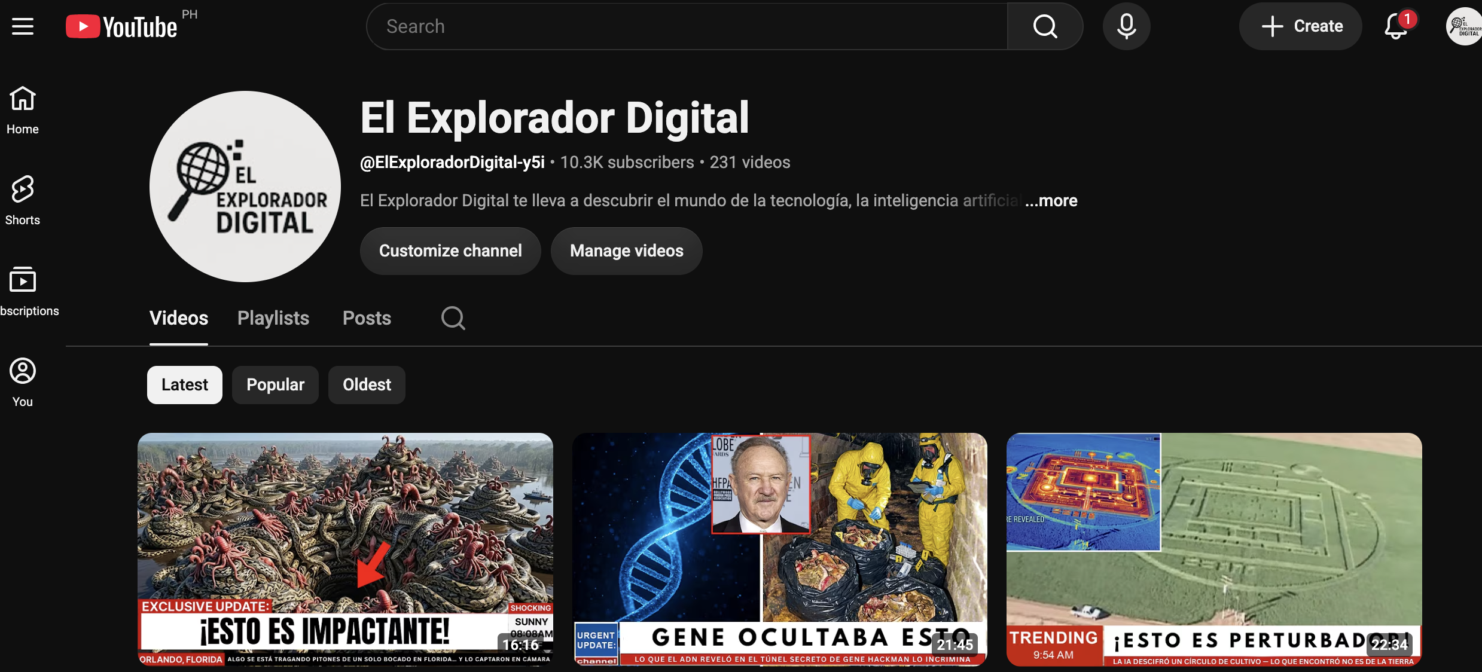
Task: Click the search magnifier button
Action: tap(1045, 26)
